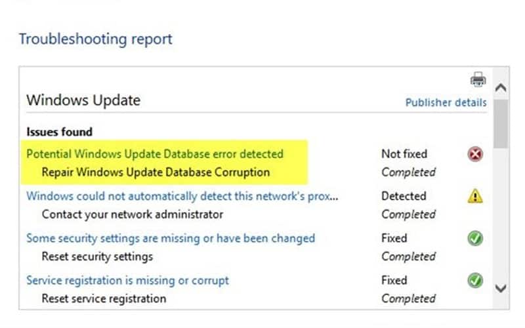Click the printer icon to print report

coord(477,80)
